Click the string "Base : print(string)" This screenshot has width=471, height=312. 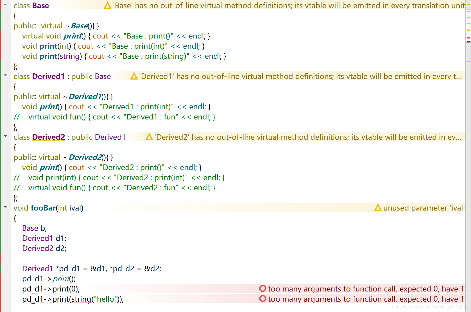pyautogui.click(x=155, y=56)
